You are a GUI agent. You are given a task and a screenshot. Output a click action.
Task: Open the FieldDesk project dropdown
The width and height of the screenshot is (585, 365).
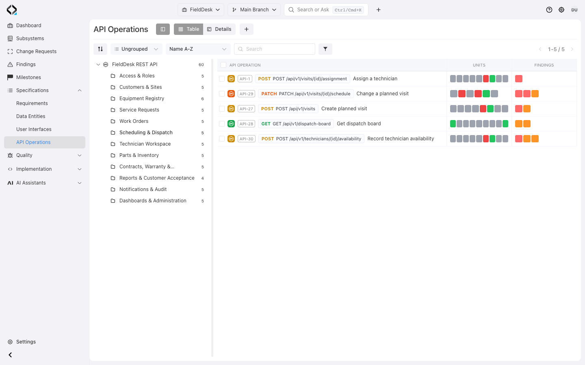coord(201,10)
